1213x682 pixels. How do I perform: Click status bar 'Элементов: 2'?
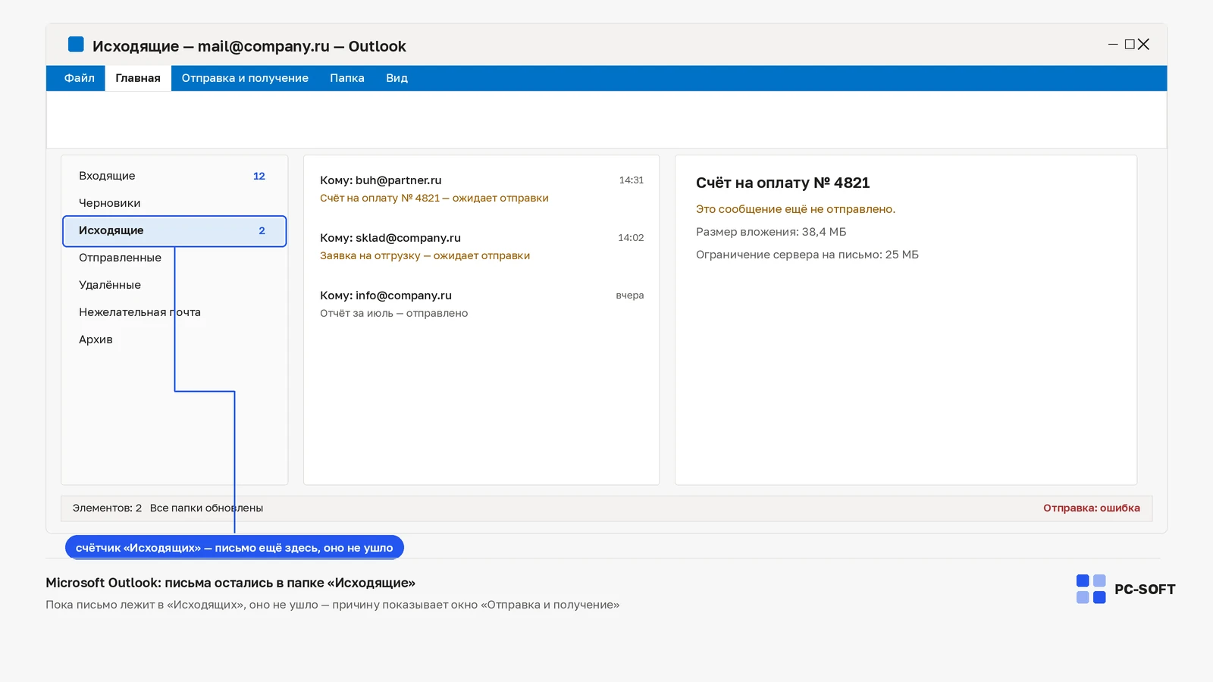(x=107, y=508)
